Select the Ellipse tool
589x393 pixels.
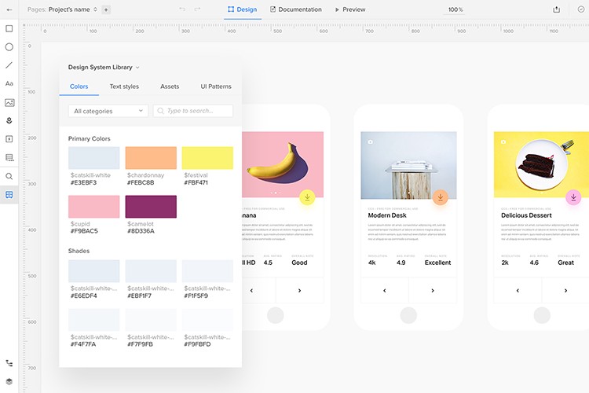click(9, 46)
